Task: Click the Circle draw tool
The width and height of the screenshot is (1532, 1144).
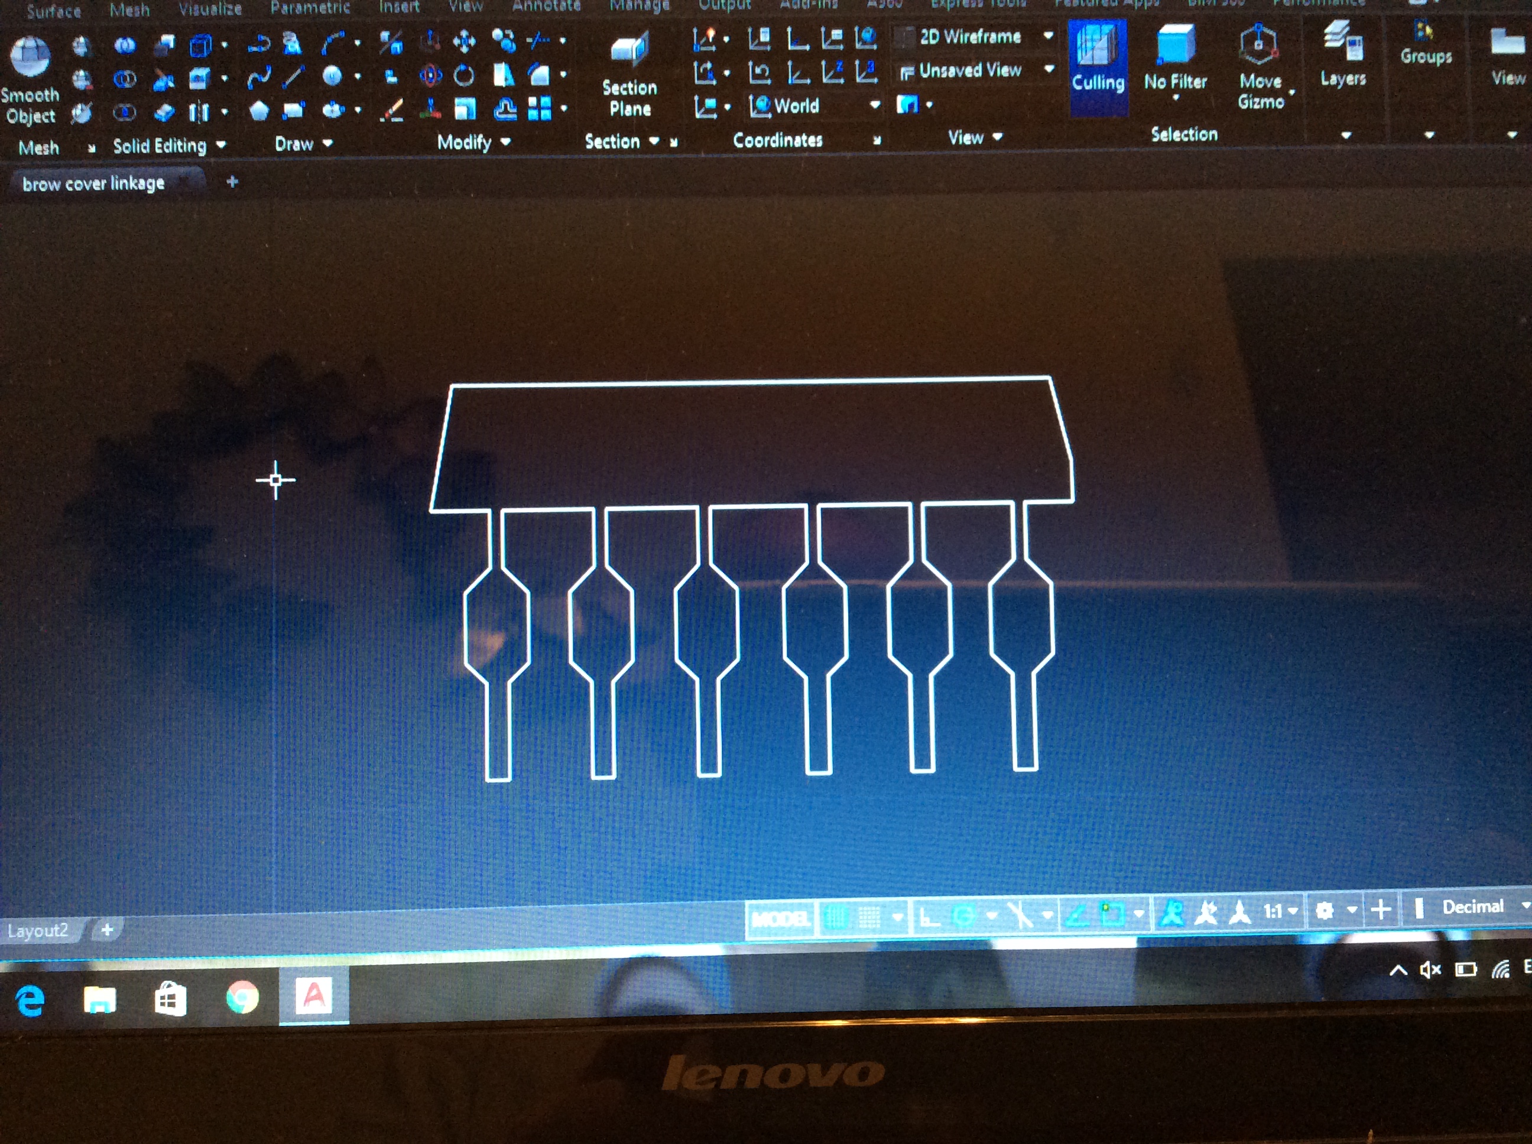Action: point(332,76)
